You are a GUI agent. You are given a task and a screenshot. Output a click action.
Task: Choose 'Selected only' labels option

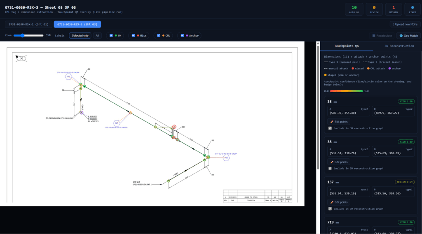click(80, 35)
